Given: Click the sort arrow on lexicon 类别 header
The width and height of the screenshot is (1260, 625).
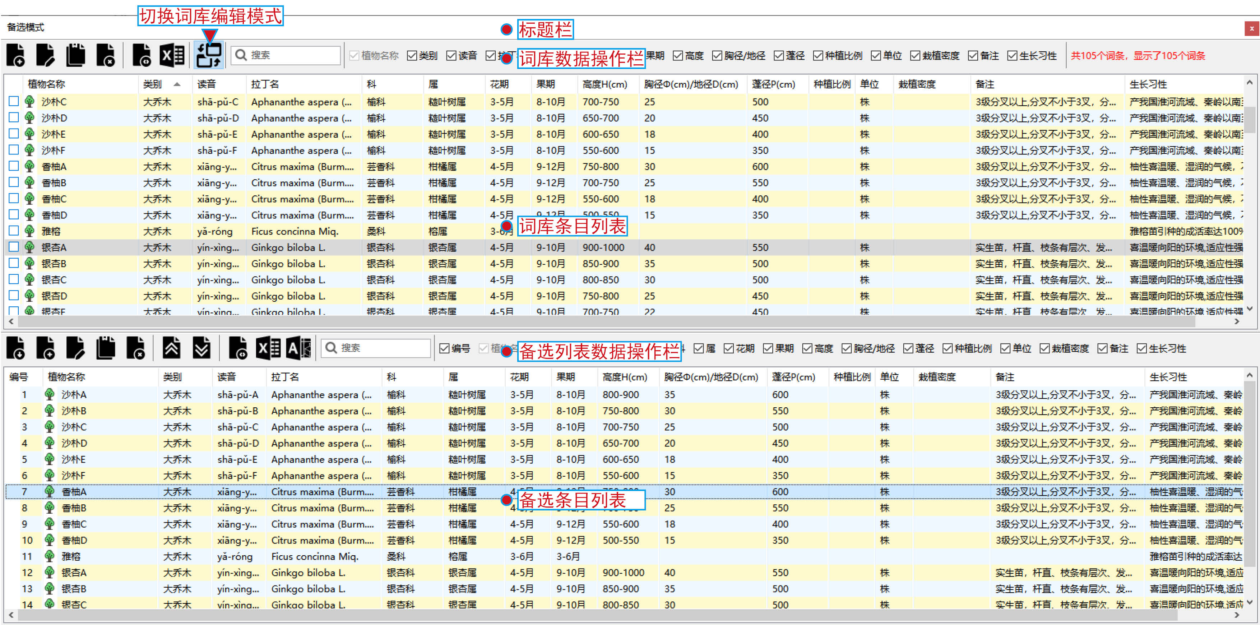Looking at the screenshot, I should [177, 84].
